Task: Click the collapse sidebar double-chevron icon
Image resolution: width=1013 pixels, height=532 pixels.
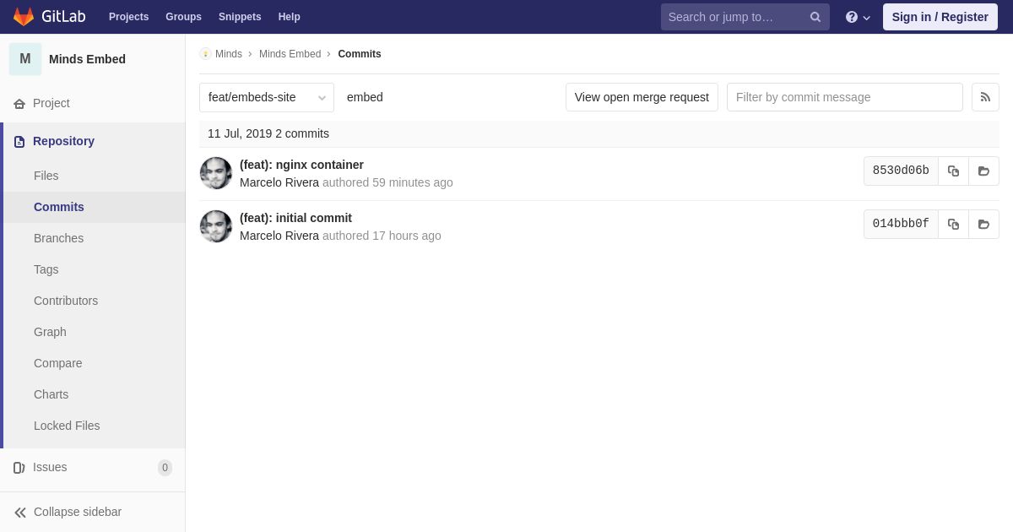Action: pyautogui.click(x=20, y=512)
